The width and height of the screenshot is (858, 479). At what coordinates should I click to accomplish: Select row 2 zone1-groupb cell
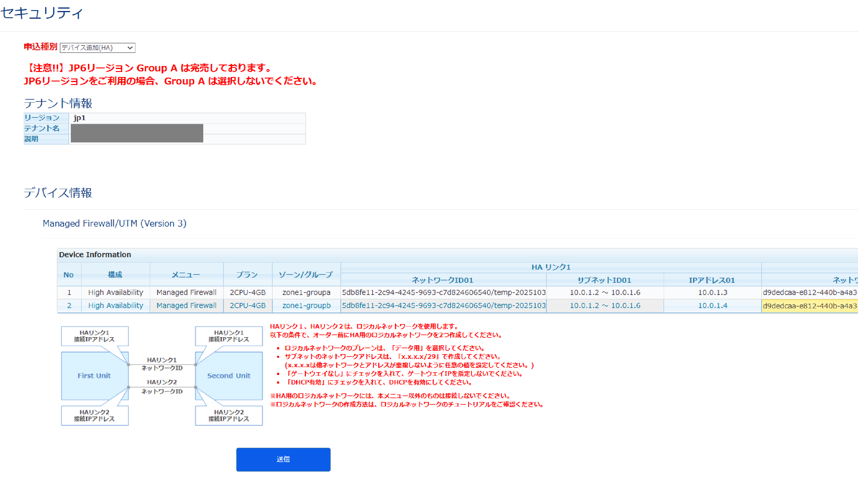[306, 306]
